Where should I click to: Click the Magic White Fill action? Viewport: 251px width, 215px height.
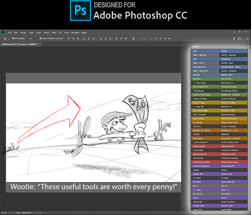pyautogui.click(x=233, y=166)
